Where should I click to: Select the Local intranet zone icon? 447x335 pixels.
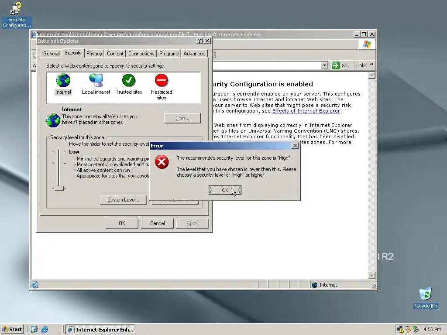(96, 80)
